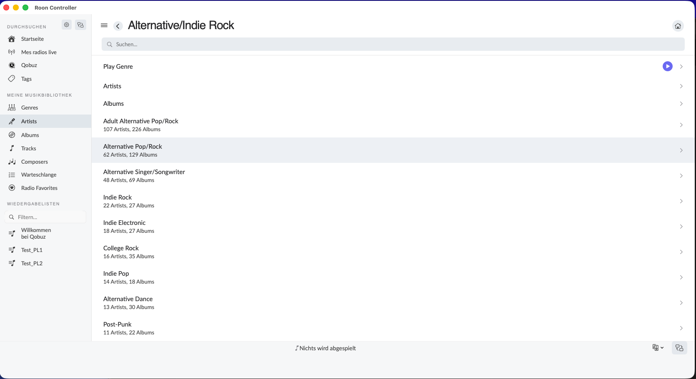Open the zone selector dropdown in the bottom bar
This screenshot has width=696, height=379.
tap(658, 348)
